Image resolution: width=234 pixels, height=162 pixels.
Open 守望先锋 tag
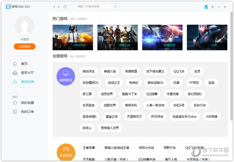coord(172,94)
